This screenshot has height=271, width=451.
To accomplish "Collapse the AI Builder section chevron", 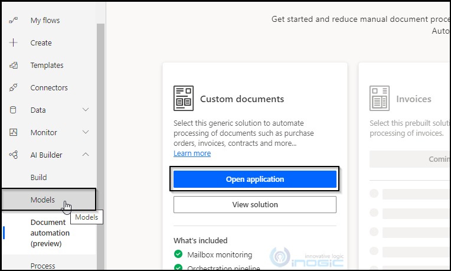I will (86, 155).
